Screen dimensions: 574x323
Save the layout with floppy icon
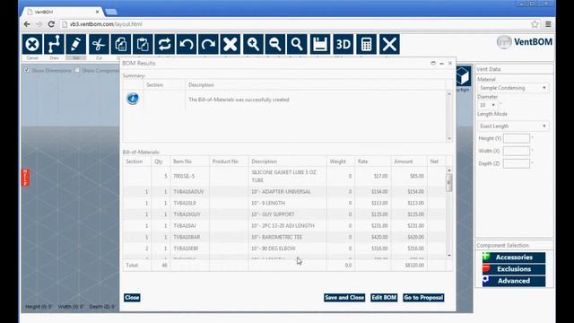coord(320,44)
